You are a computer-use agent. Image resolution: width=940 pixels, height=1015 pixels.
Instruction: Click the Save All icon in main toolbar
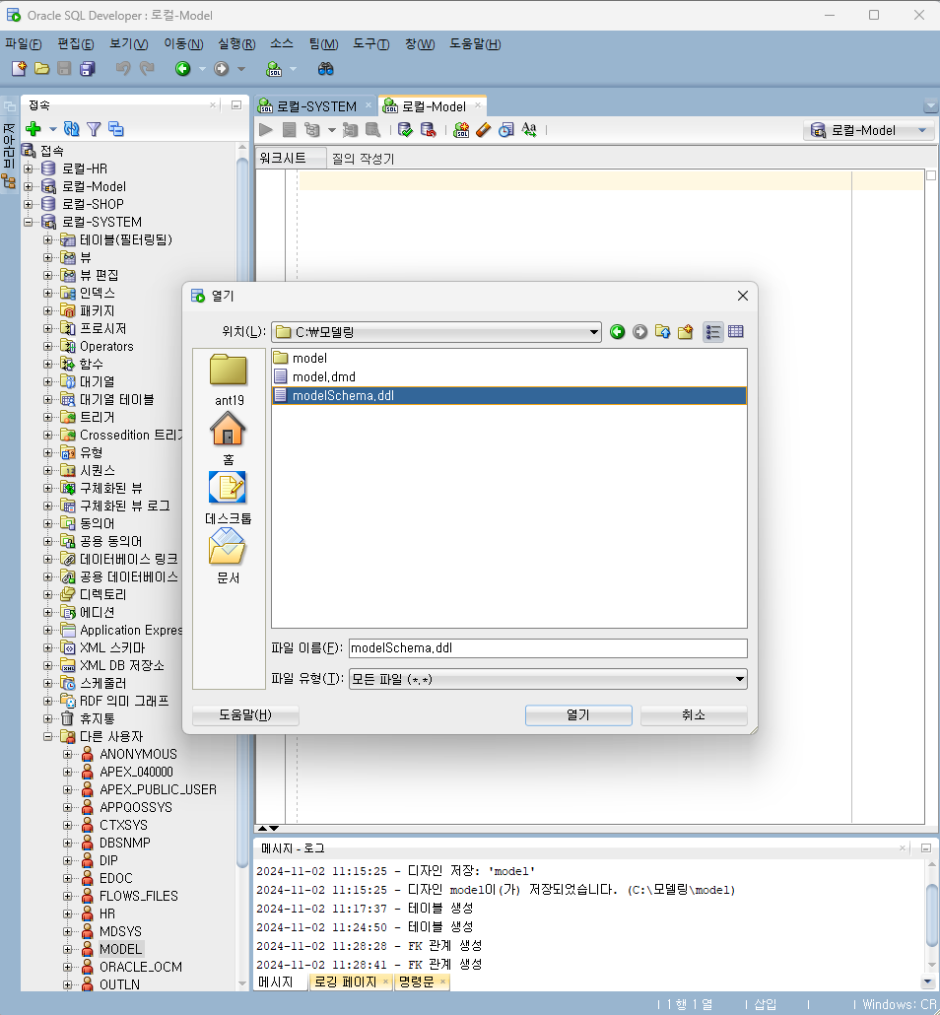88,69
